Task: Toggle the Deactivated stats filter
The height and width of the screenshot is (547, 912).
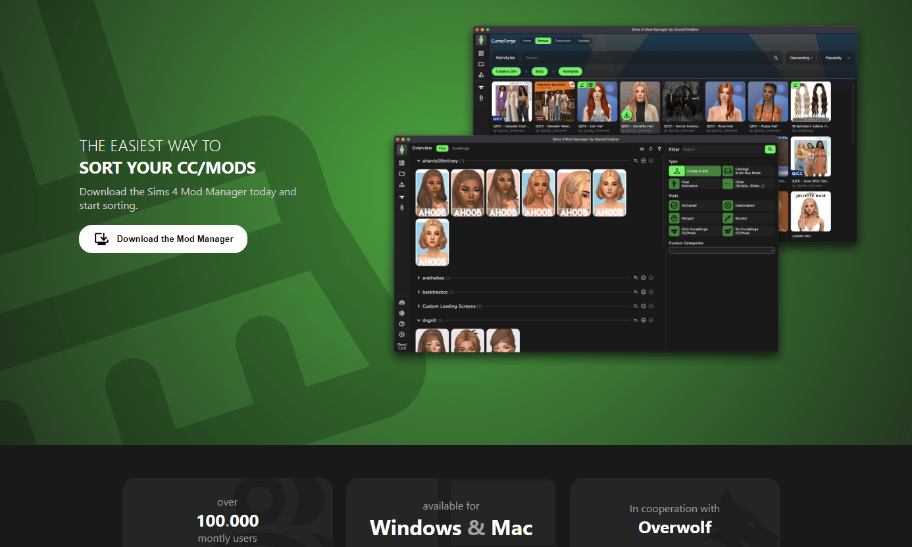Action: [748, 205]
